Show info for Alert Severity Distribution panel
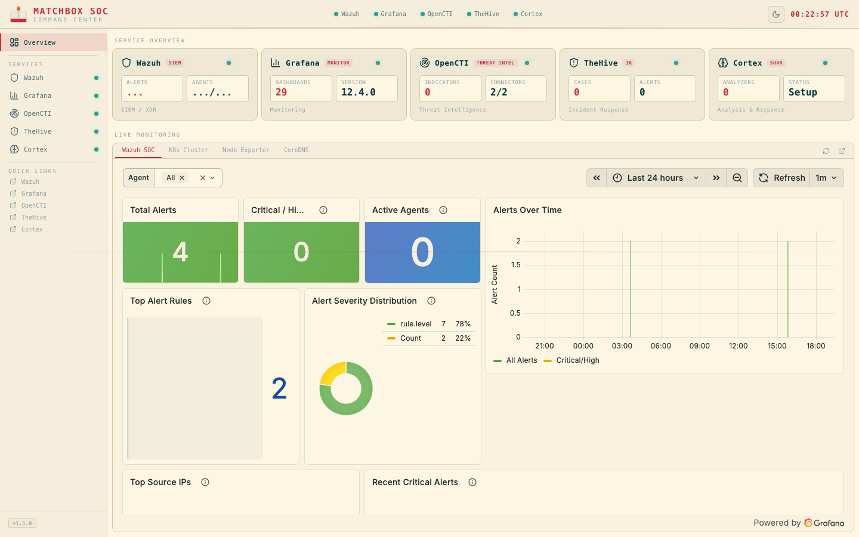The width and height of the screenshot is (859, 537). click(431, 301)
